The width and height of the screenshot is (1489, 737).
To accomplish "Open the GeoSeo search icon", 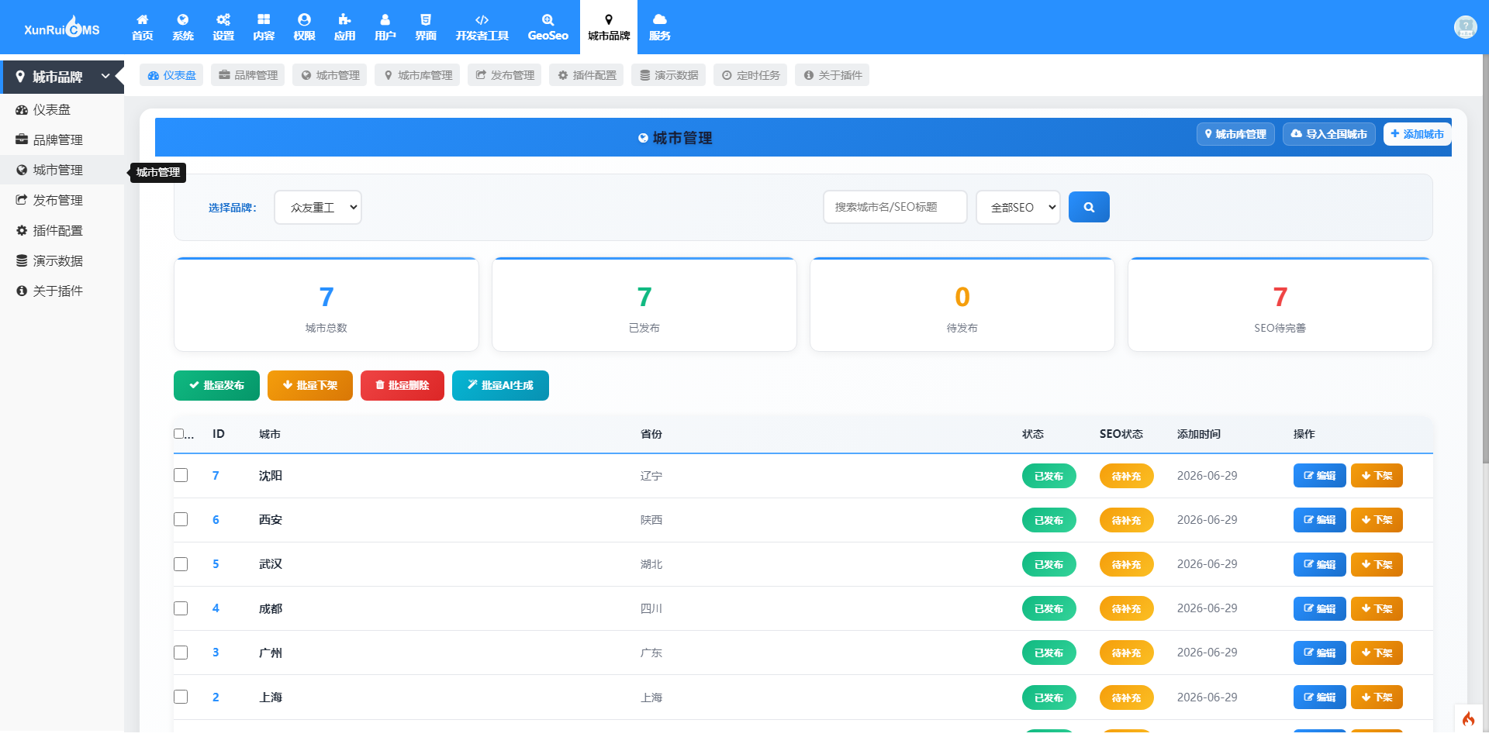I will click(548, 27).
